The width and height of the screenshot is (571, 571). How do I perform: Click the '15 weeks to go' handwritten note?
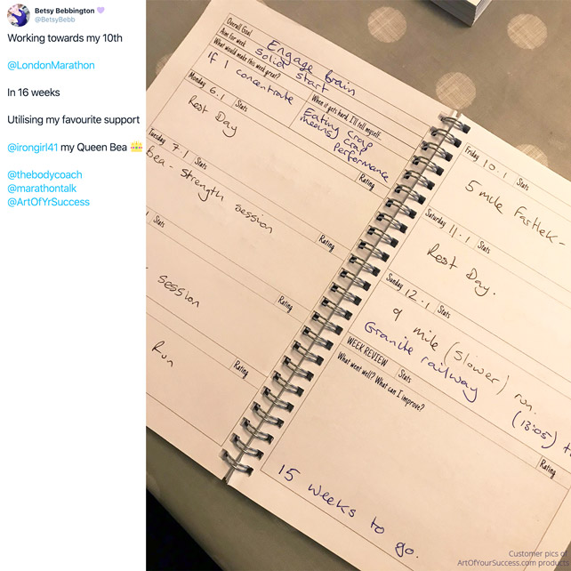pos(348,511)
